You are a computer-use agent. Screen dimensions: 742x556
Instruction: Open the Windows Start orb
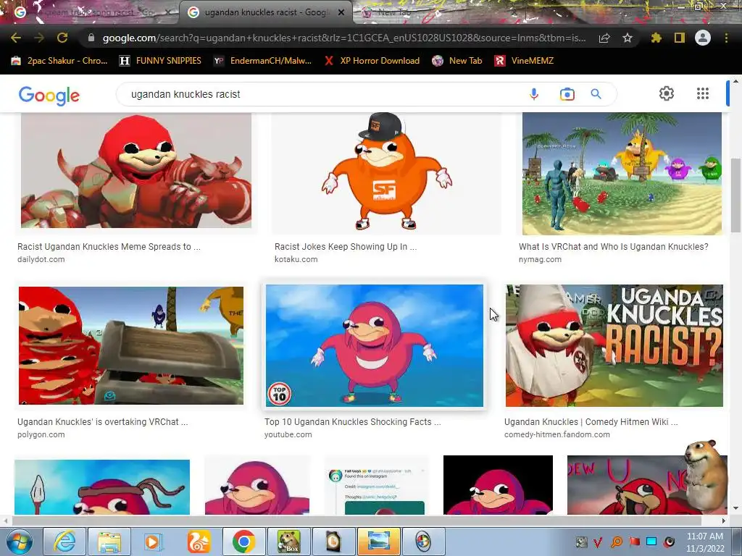point(18,542)
